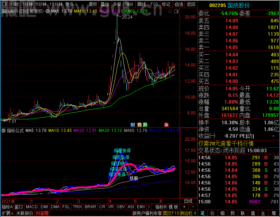Switch indicator to OBV
Viewport: 280px width, 217px height.
tap(121, 207)
